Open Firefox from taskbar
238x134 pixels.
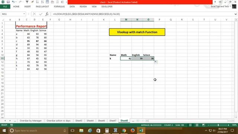132,131
